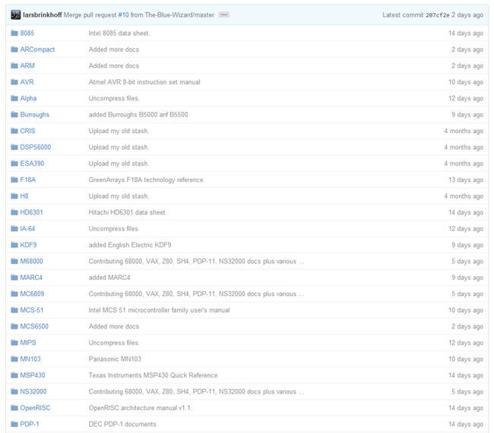Click the folder icon beside KDF9
This screenshot has height=433, width=494.
point(14,245)
